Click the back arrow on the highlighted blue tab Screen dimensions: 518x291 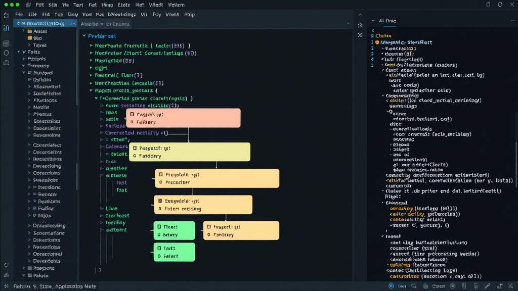pos(18,23)
